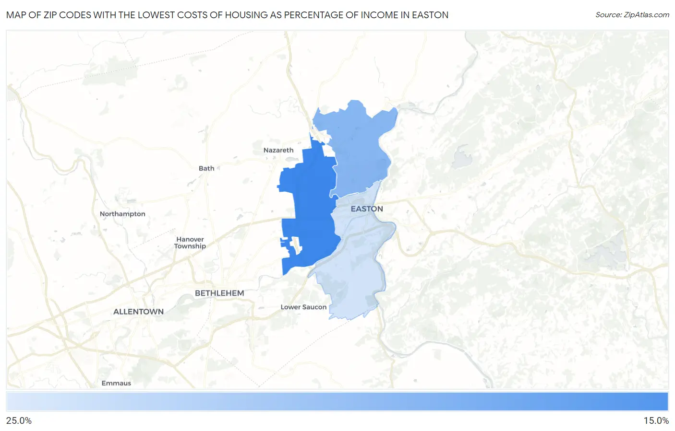
Task: Click the ALLENTOWN map label
Action: [x=138, y=312]
